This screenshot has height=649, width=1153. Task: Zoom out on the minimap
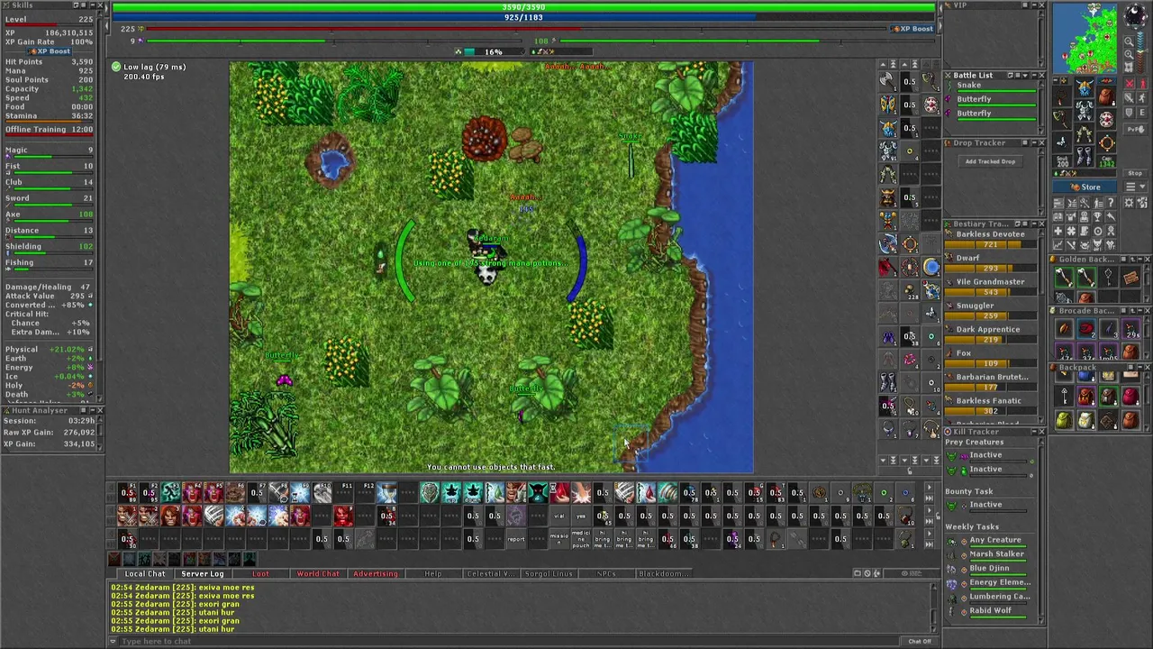pyautogui.click(x=1129, y=41)
